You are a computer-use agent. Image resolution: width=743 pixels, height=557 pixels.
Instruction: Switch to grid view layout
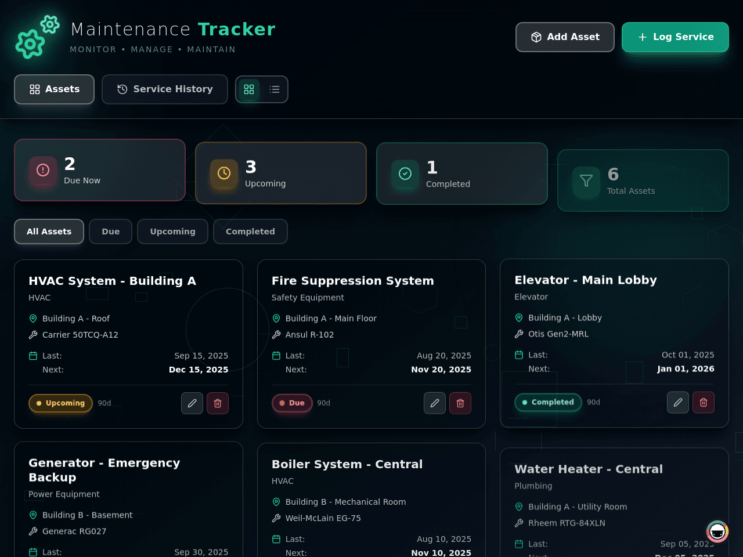249,89
